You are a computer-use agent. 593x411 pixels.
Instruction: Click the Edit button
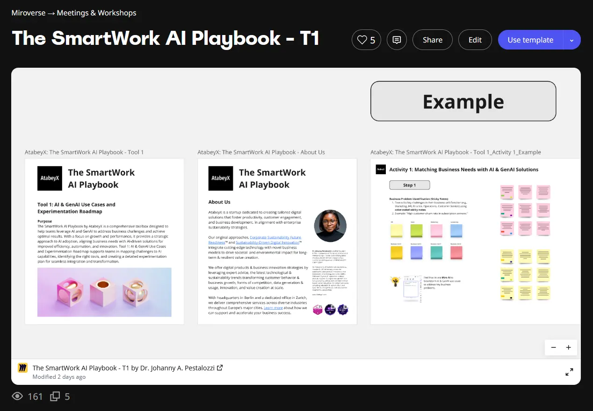(475, 40)
